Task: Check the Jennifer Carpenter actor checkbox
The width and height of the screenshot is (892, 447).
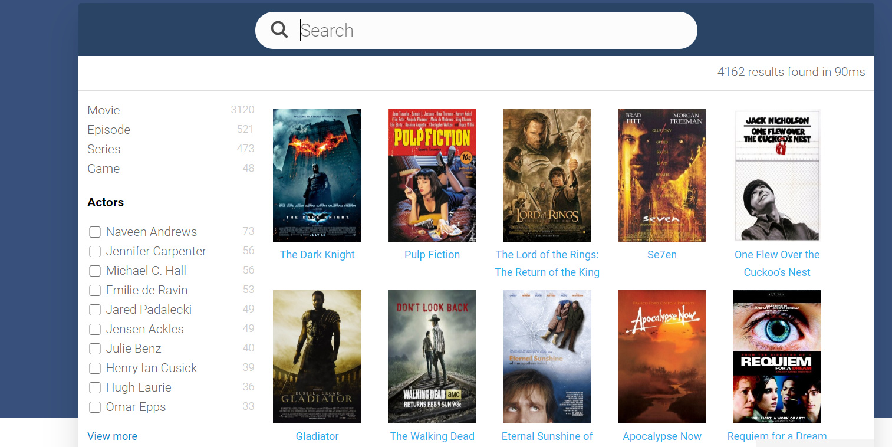Action: (x=94, y=251)
